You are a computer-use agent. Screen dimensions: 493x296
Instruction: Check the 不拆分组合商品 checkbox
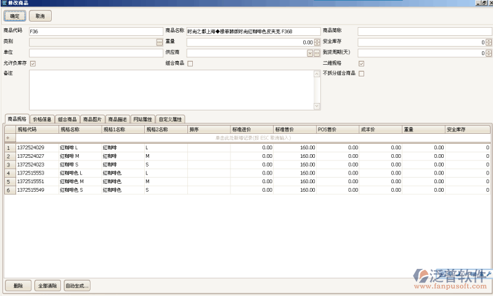(362, 74)
